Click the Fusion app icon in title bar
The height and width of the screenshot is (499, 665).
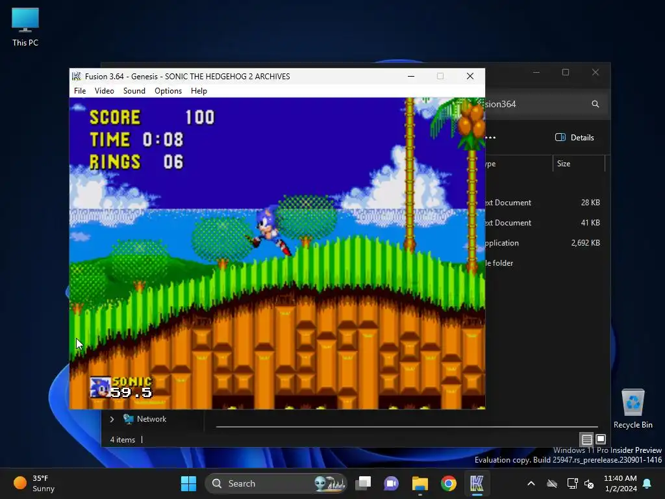(77, 77)
